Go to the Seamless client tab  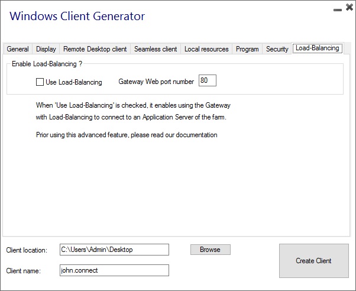[156, 49]
